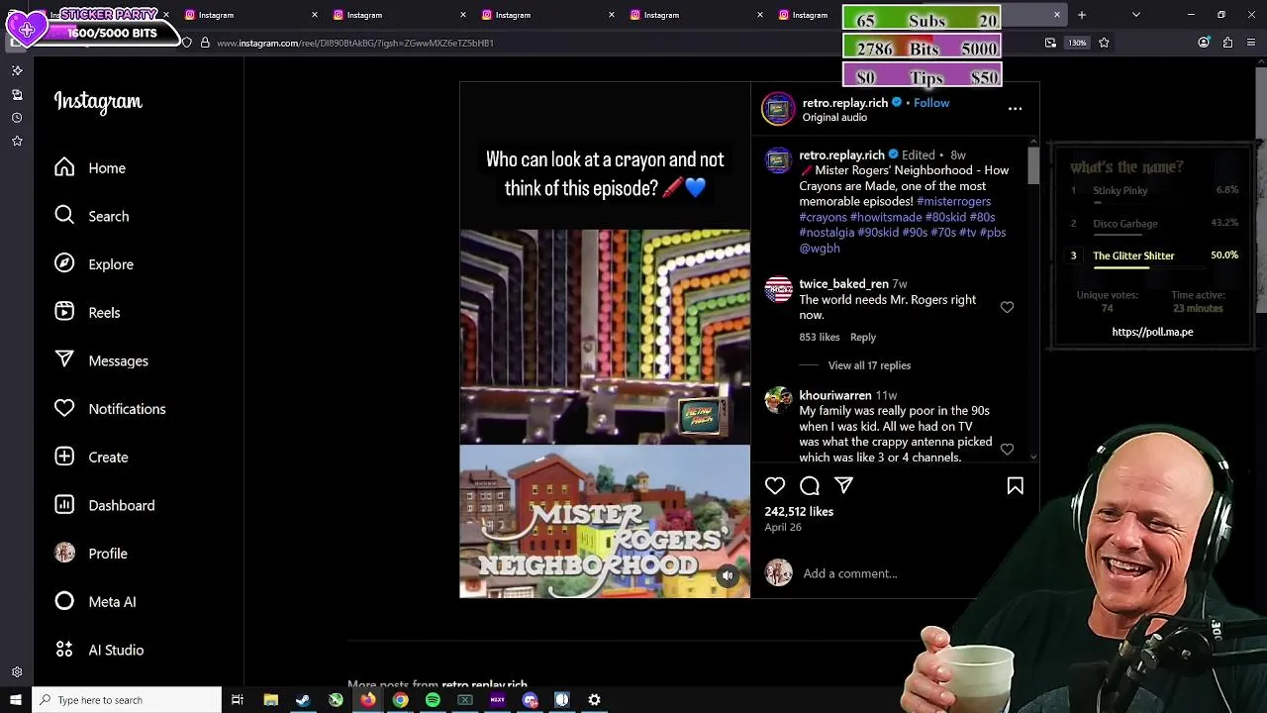The height and width of the screenshot is (713, 1267).
Task: Click the comments panel scrollbar
Action: coord(1033,165)
